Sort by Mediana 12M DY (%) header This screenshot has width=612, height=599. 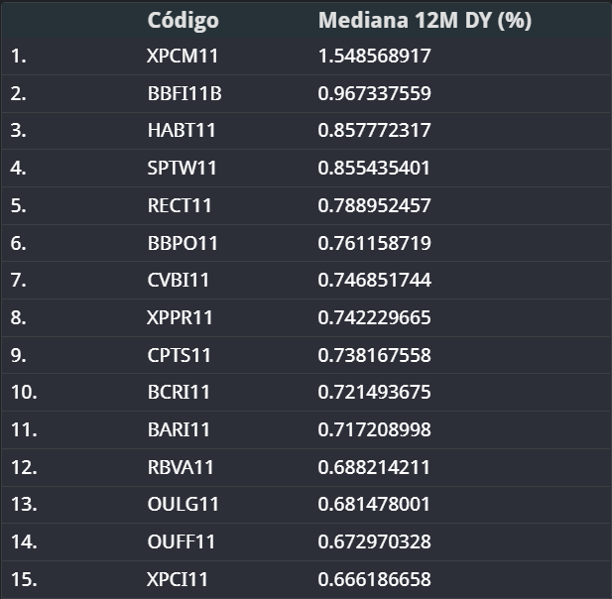point(425,20)
